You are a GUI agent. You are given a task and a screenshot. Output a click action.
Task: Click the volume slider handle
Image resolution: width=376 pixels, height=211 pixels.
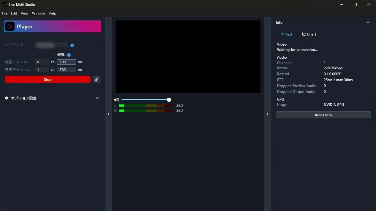pyautogui.click(x=169, y=100)
